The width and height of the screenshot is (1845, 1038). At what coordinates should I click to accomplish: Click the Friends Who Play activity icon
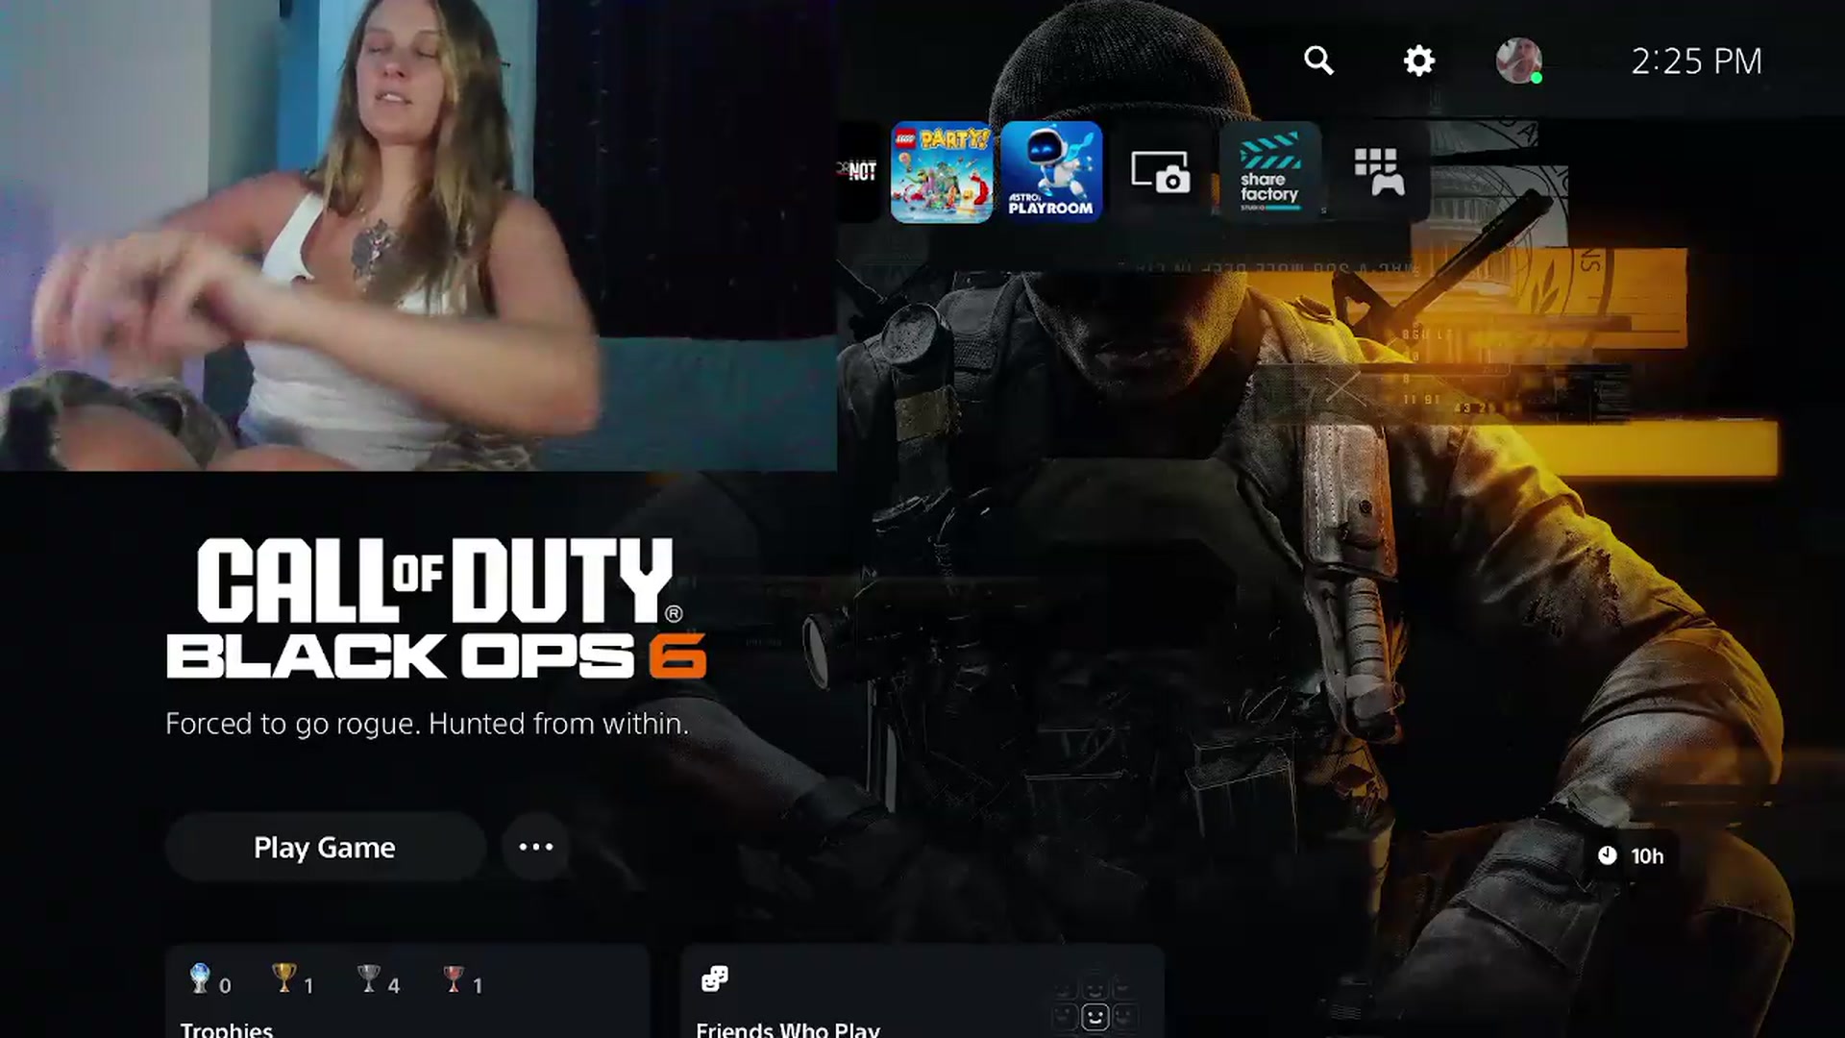point(715,978)
